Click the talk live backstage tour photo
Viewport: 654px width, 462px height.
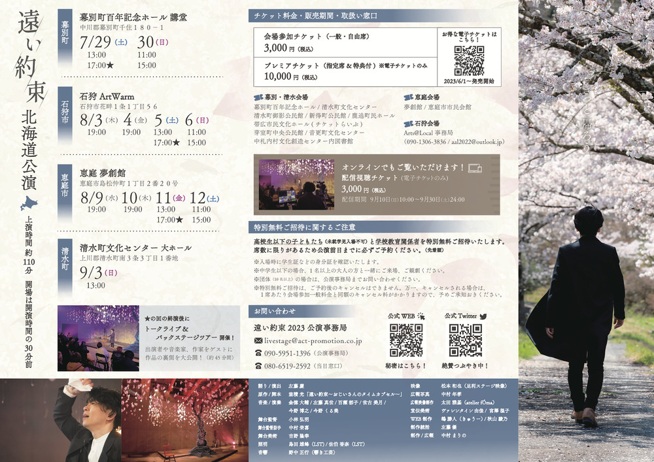tap(98, 338)
